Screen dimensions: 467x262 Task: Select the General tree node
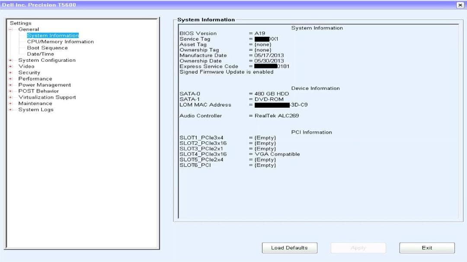point(29,29)
